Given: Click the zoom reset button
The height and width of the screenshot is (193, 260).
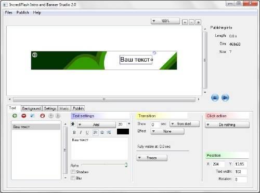Looking at the screenshot, I should (198, 22).
